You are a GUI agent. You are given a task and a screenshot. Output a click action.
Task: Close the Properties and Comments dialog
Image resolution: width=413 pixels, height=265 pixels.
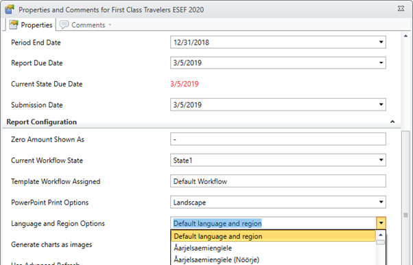pyautogui.click(x=401, y=9)
